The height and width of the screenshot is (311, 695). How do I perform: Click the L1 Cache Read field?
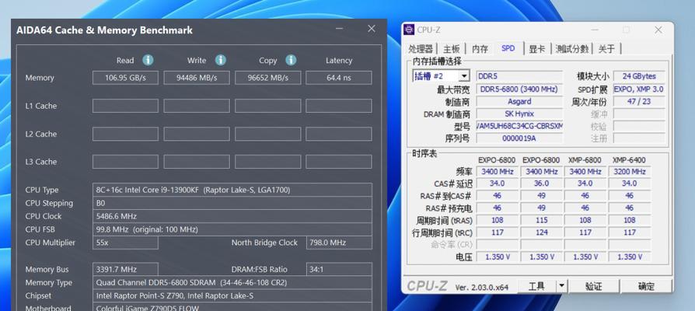pos(125,106)
